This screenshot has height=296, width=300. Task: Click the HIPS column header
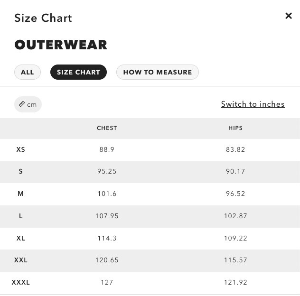point(235,128)
